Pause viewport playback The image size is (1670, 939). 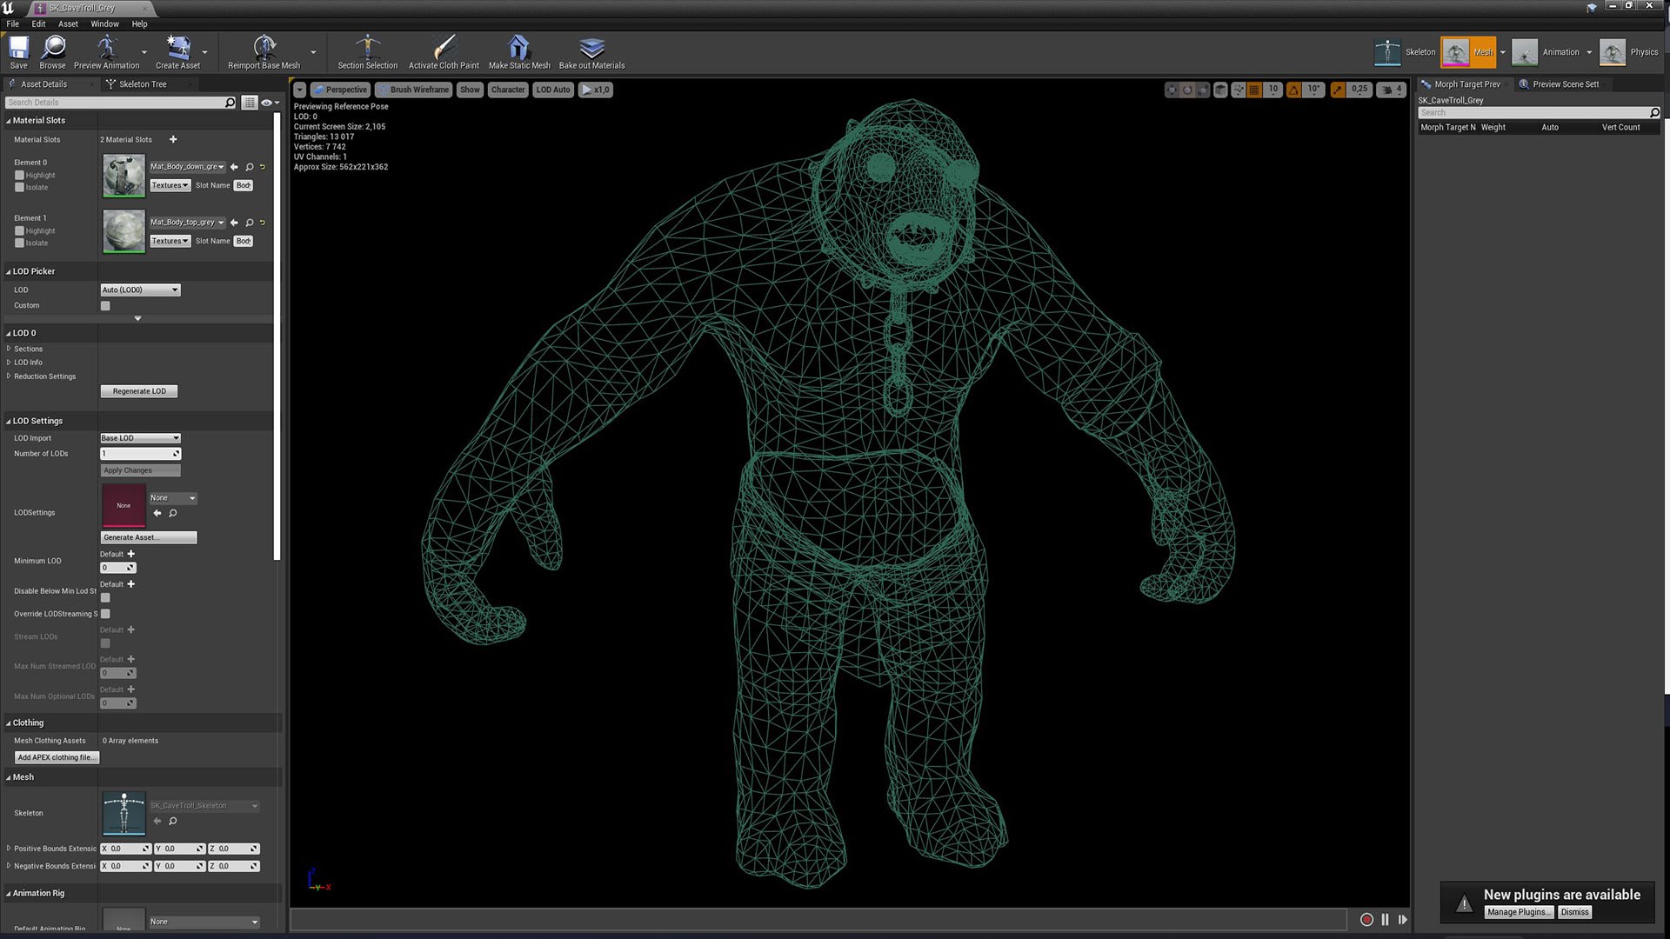1386,919
